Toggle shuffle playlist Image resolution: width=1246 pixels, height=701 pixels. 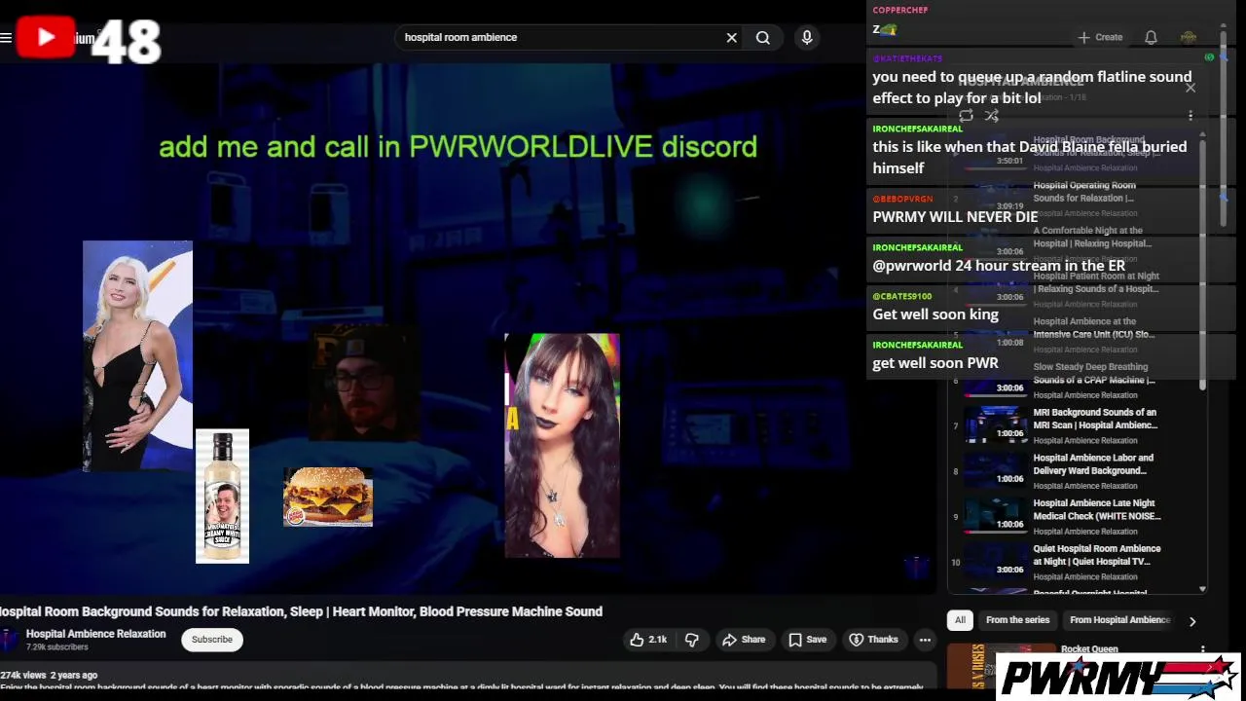pos(991,116)
